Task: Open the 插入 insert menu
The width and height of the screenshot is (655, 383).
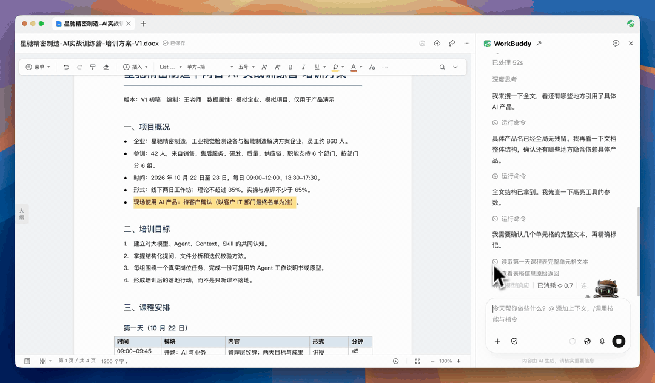Action: point(135,67)
